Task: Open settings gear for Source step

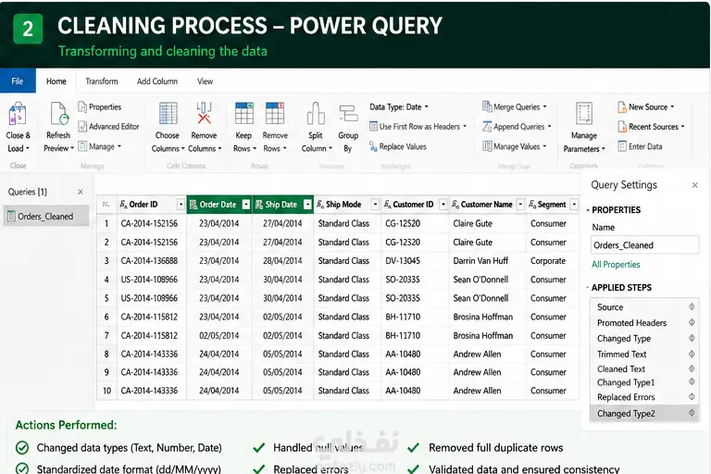Action: tap(692, 307)
